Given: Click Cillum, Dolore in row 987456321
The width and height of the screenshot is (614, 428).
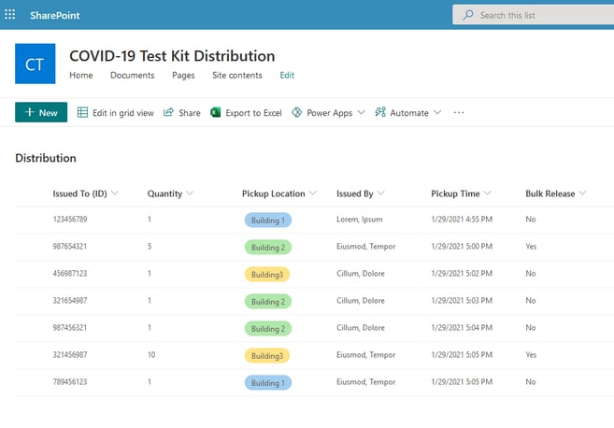Looking at the screenshot, I should pos(360,327).
